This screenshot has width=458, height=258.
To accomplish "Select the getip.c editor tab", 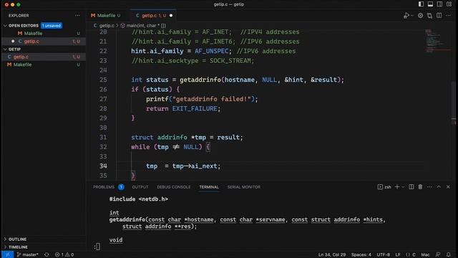I will (153, 16).
